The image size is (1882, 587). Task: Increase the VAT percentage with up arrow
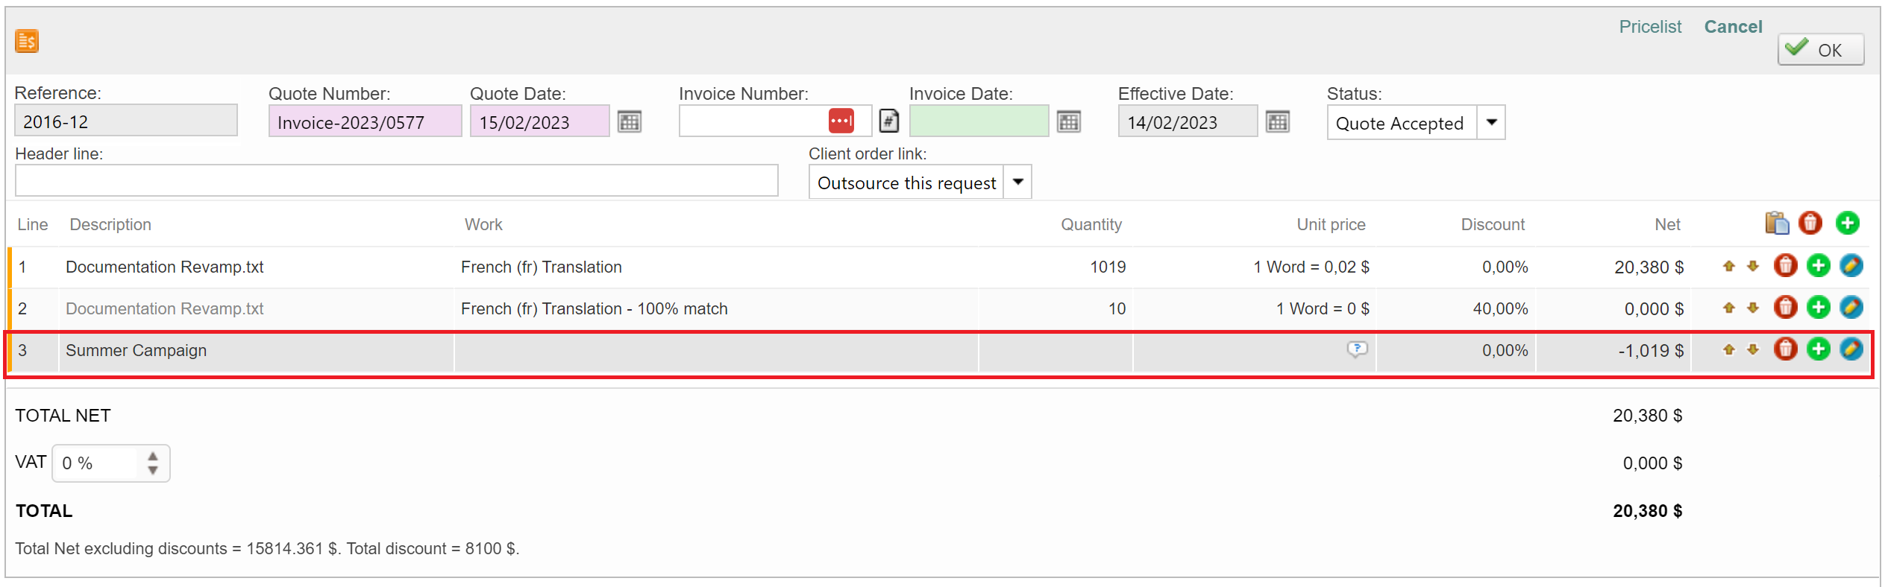[x=153, y=456]
